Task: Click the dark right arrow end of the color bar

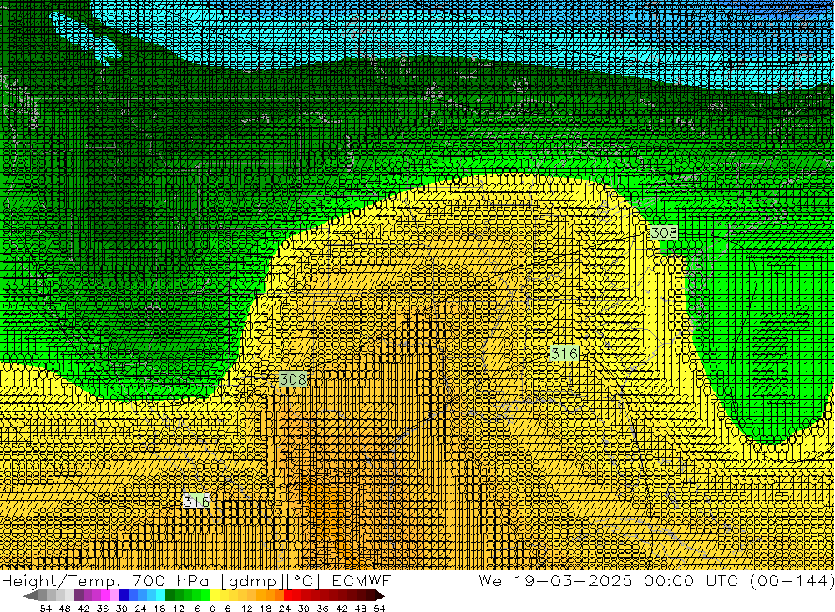Action: coord(380,595)
